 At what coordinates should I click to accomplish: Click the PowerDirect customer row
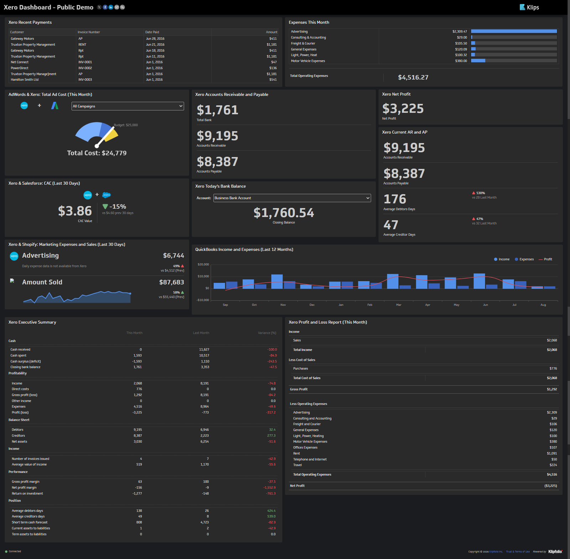(144, 68)
